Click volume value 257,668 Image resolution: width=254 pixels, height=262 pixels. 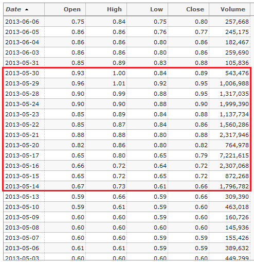[237, 22]
